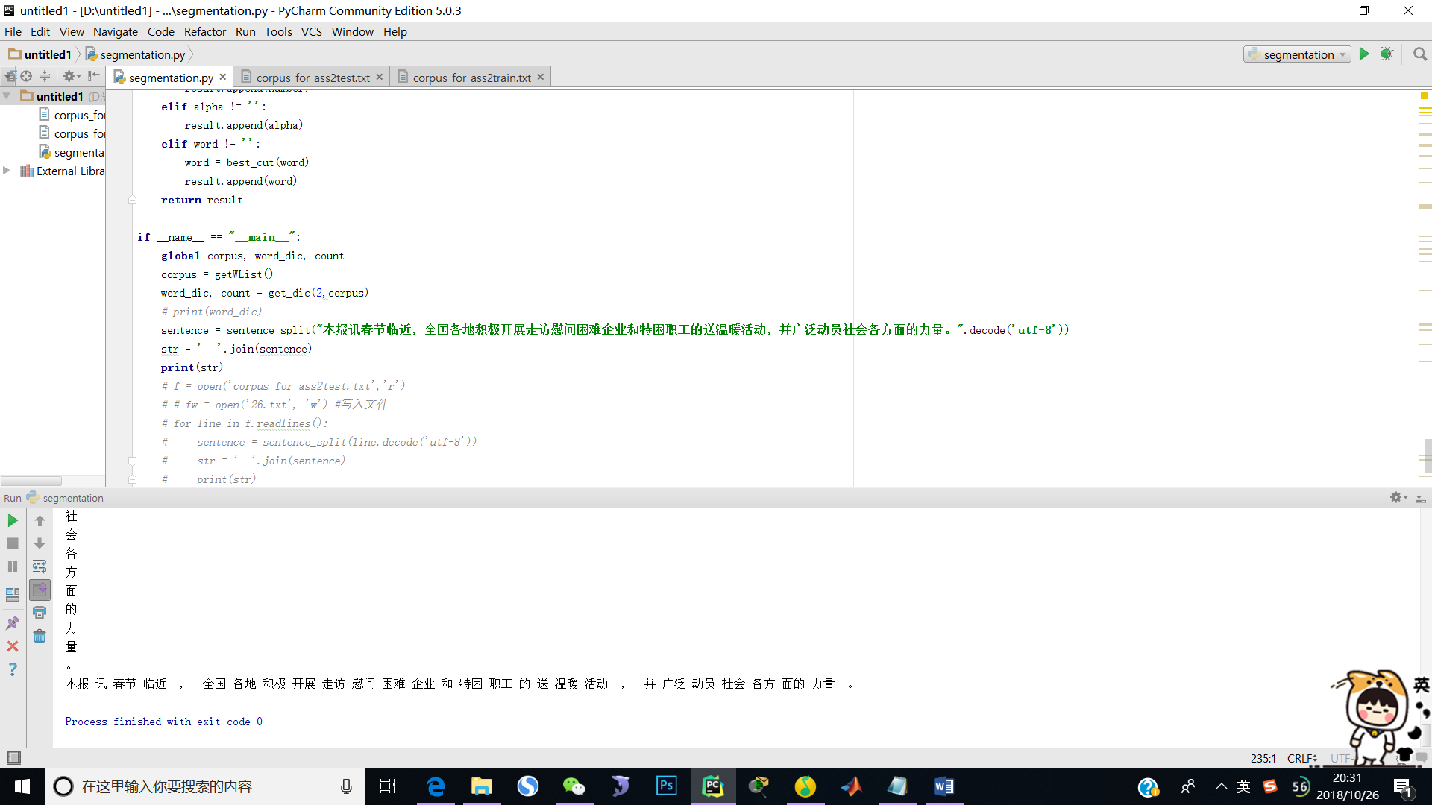This screenshot has width=1432, height=805.
Task: Open the taskbar notification center icon
Action: click(1403, 786)
